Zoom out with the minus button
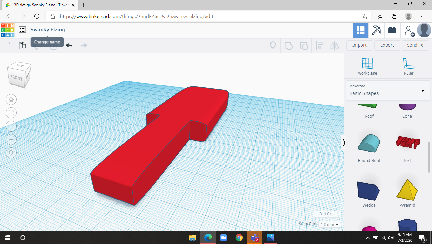432x244 pixels. click(x=11, y=139)
